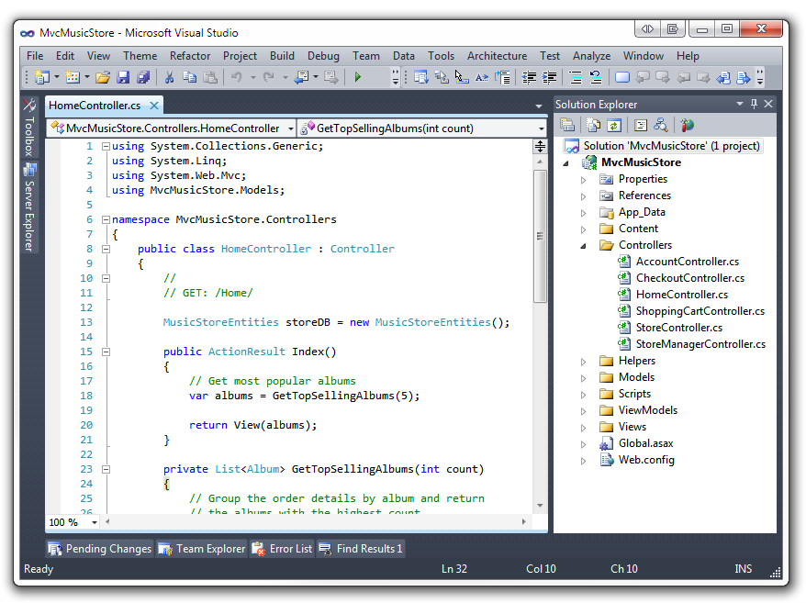
Task: Collapse the namespace outline on line 6
Action: pos(106,219)
